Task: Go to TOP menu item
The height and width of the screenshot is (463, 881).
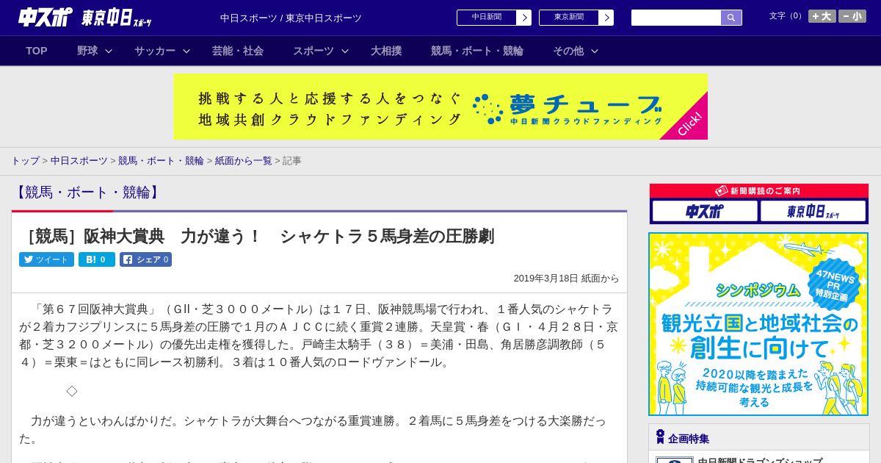Action: coord(37,51)
